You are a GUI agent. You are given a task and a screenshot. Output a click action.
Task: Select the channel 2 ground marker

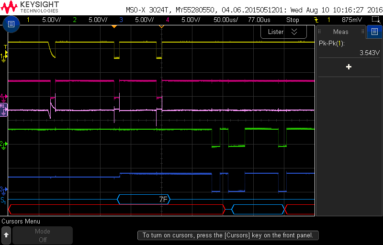(4, 145)
